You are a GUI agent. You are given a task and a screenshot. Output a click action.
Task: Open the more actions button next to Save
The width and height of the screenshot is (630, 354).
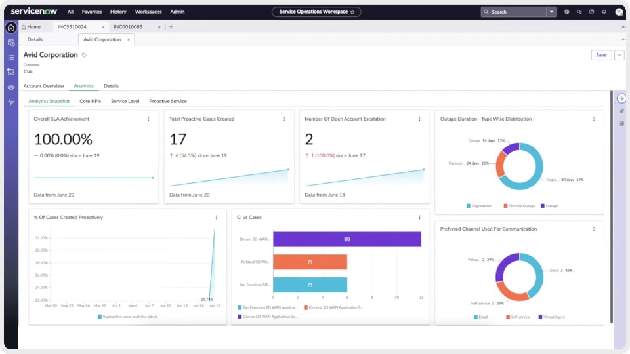[619, 55]
